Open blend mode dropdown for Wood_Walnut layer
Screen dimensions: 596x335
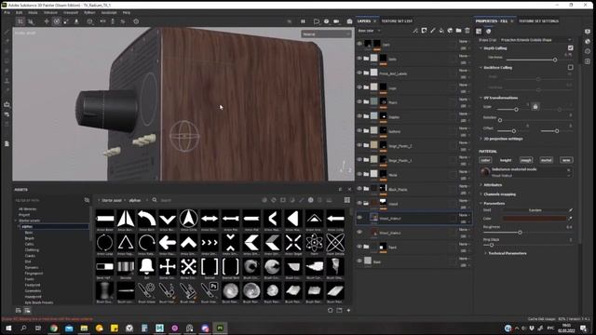coord(464,215)
